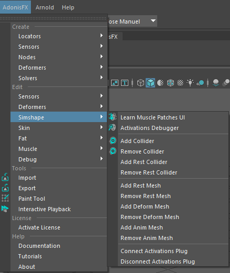Click the Remove Collider icon
The width and height of the screenshot is (230, 273).
tap(113, 151)
